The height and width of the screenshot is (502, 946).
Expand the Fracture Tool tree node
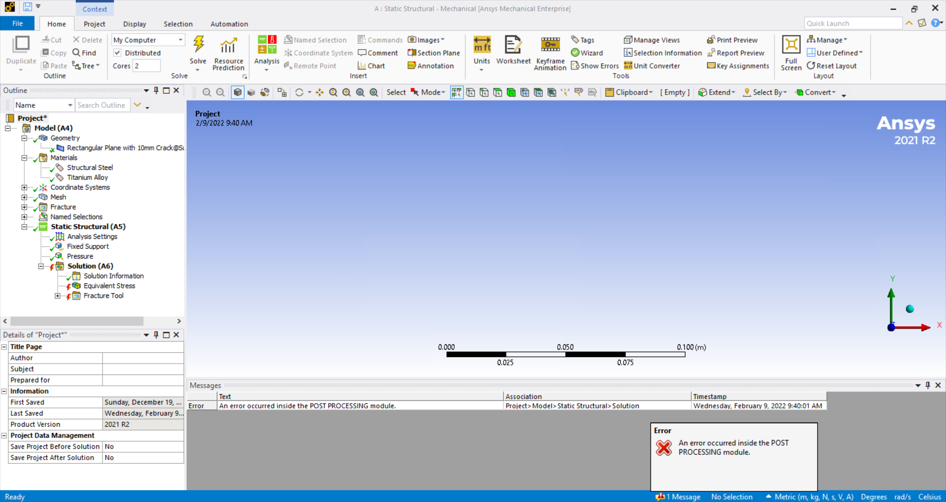pyautogui.click(x=58, y=296)
